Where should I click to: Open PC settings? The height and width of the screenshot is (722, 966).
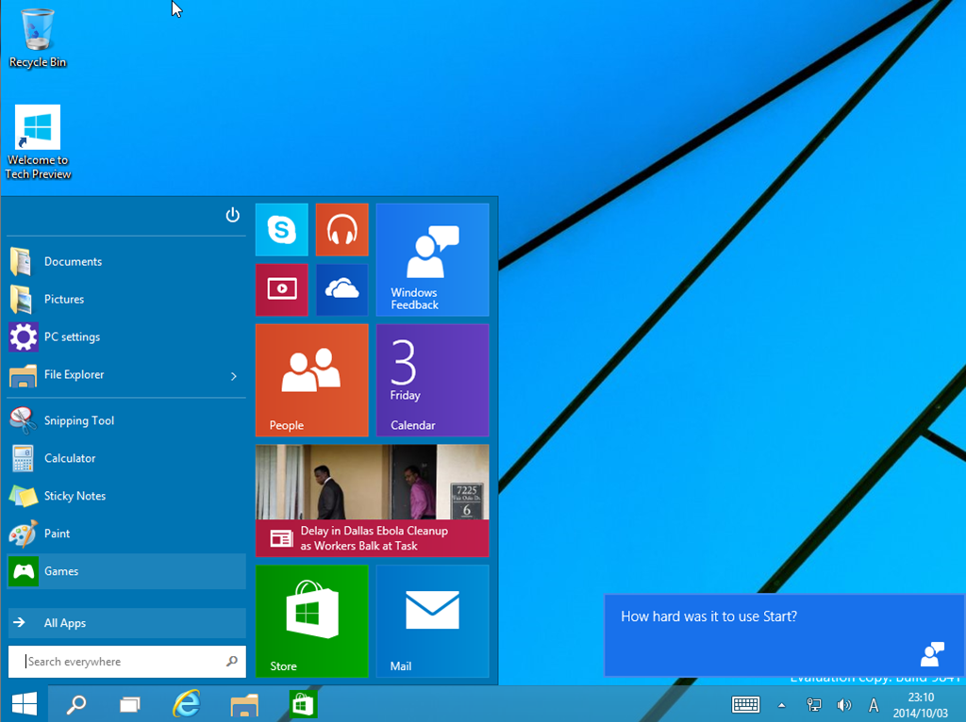(x=126, y=336)
